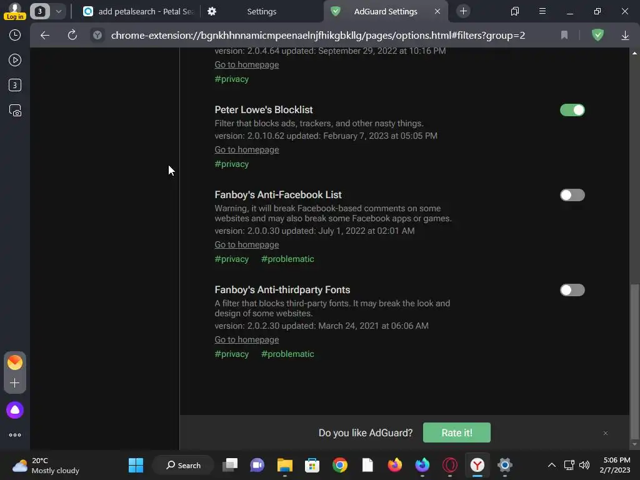Click the scrollbar up arrow

pos(634,52)
